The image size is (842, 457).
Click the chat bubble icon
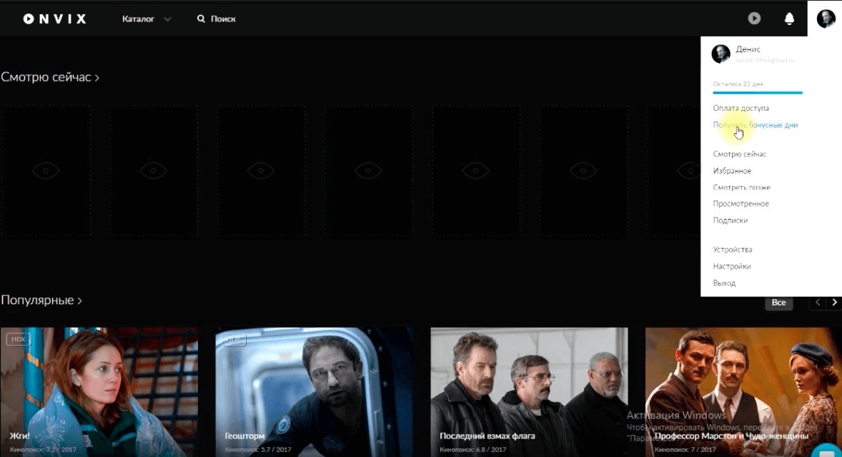[x=828, y=453]
